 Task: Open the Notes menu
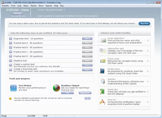26,6
